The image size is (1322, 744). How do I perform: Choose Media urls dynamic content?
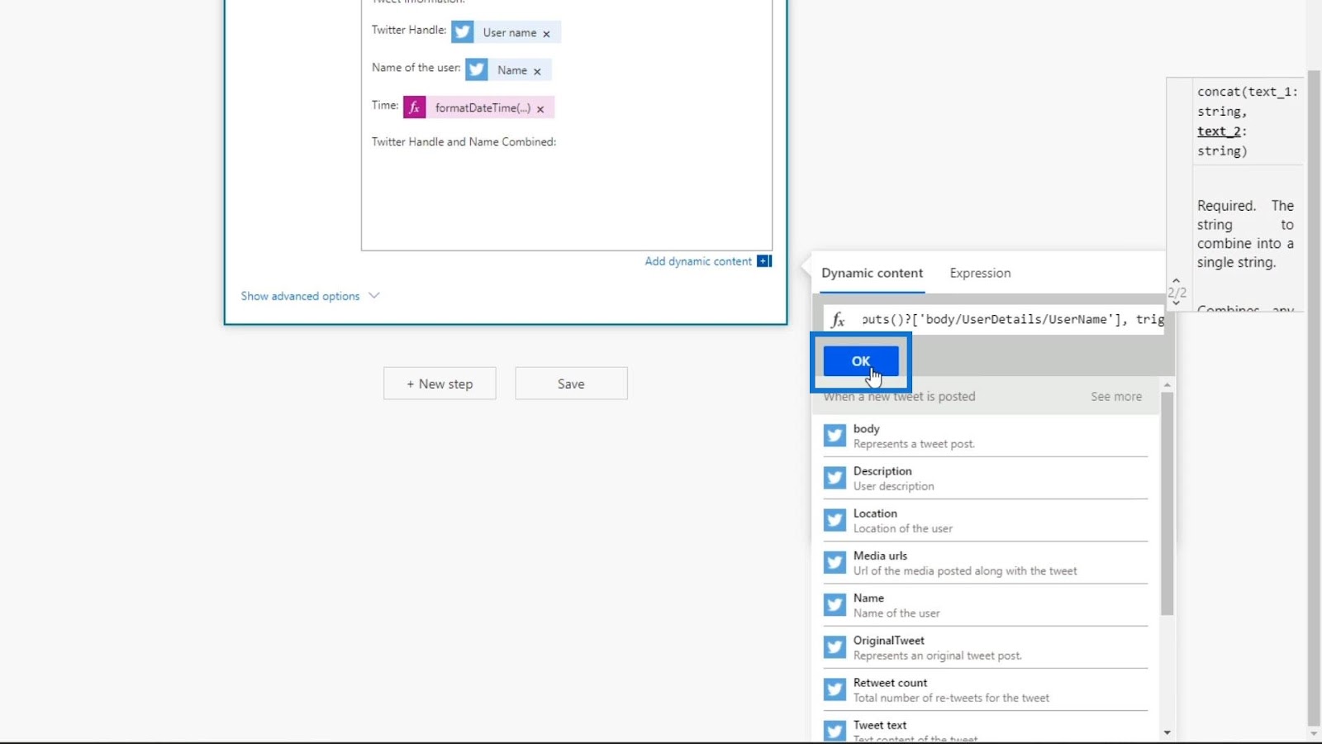pyautogui.click(x=986, y=563)
